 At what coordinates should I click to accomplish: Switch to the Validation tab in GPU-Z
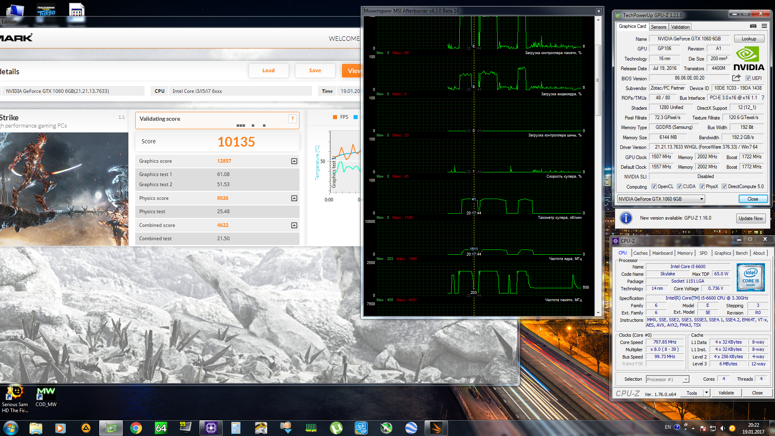[x=680, y=27]
